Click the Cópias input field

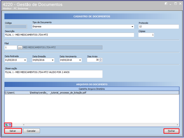tap(146, 35)
